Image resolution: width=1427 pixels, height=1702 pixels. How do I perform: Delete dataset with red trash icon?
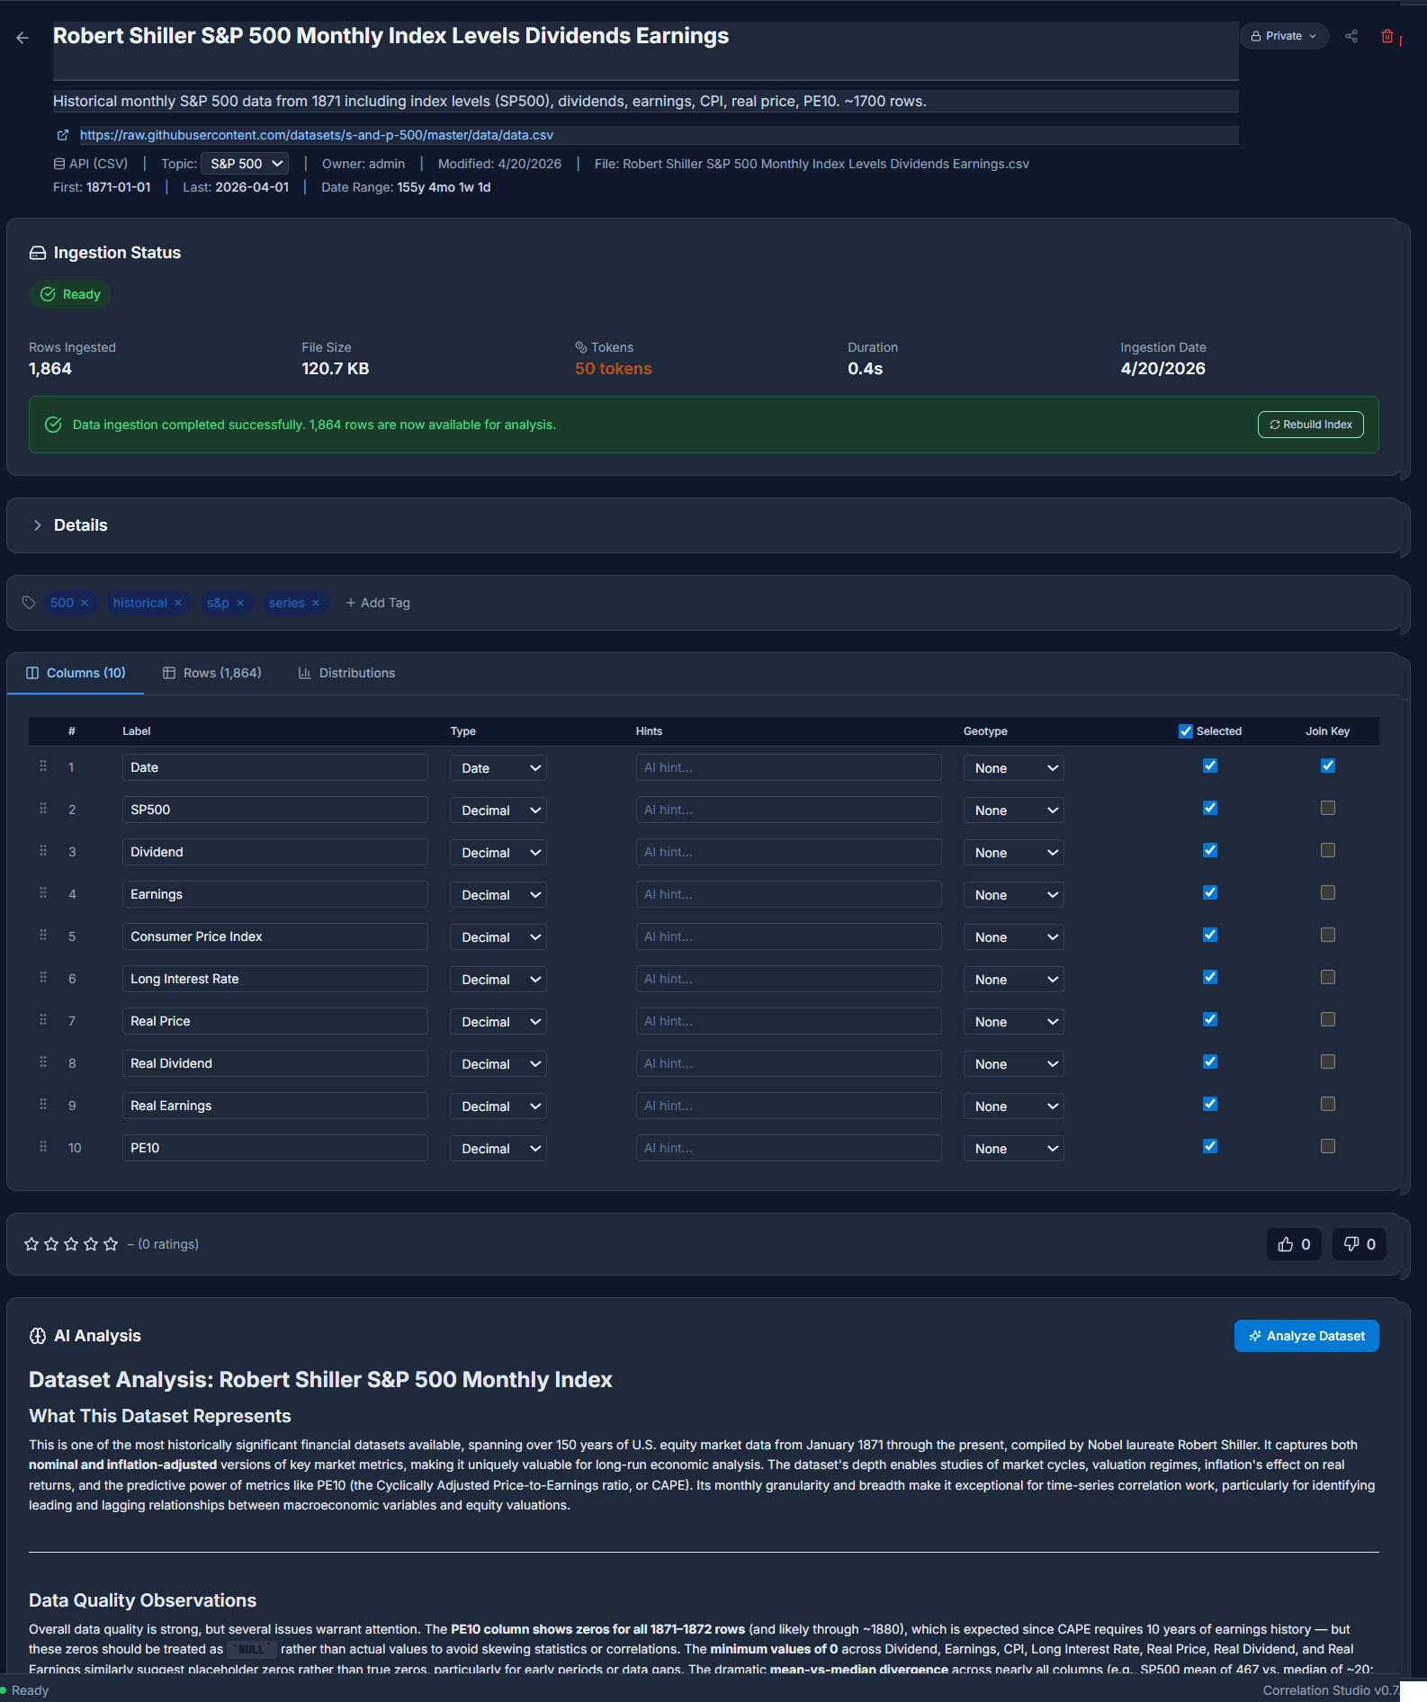point(1387,36)
